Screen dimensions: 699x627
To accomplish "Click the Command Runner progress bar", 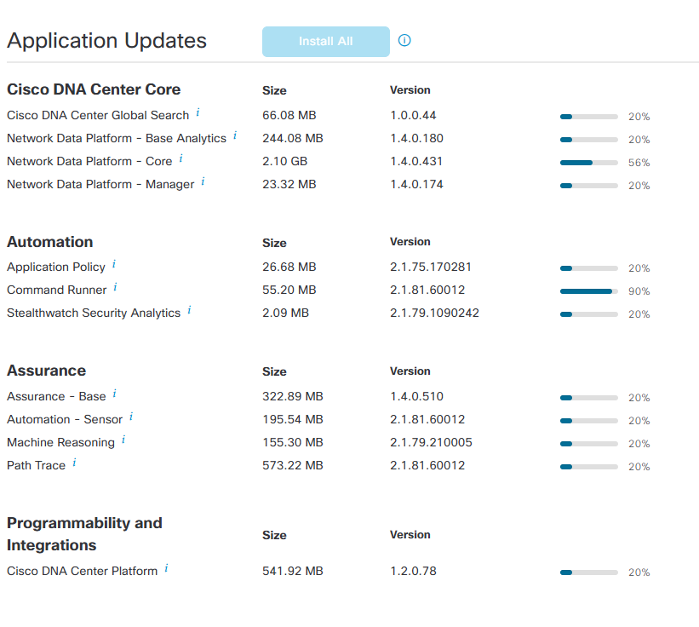I will click(x=589, y=291).
